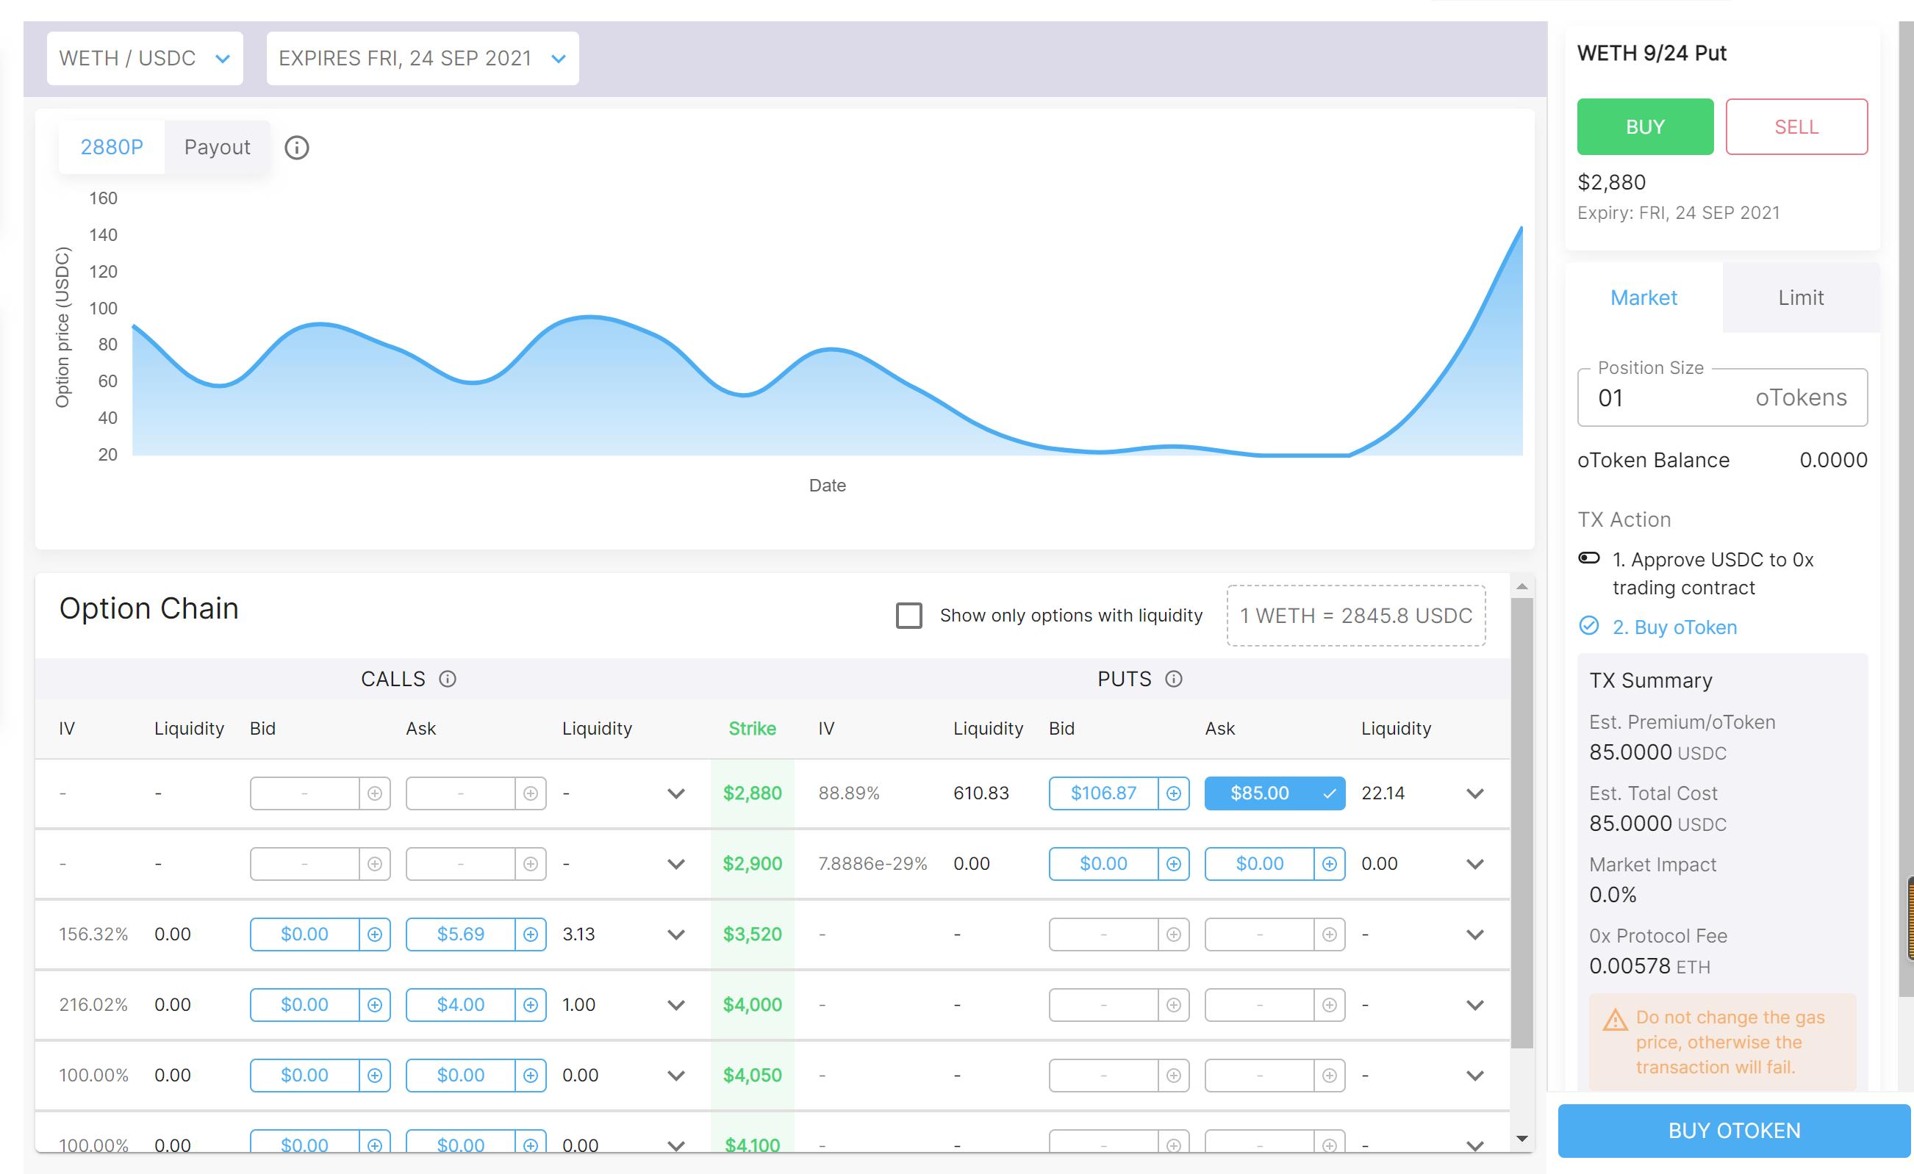Enable Show only options with liquidity checkbox
This screenshot has height=1174, width=1914.
[x=908, y=616]
